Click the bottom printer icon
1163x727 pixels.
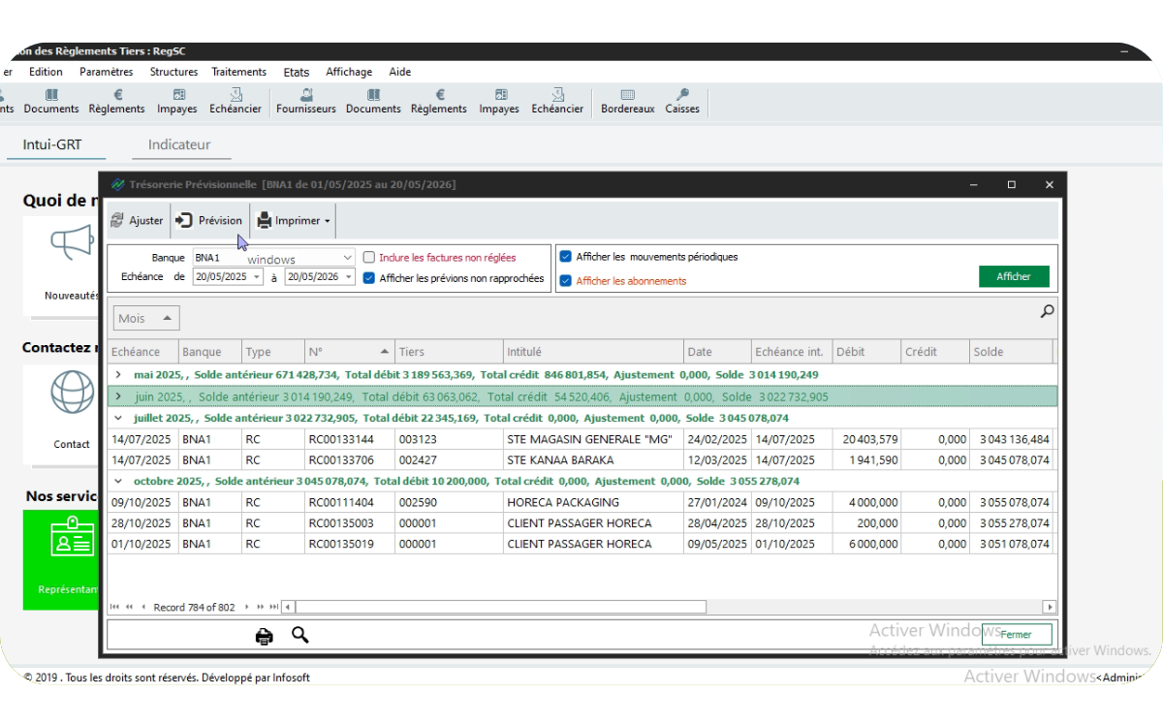pos(264,636)
